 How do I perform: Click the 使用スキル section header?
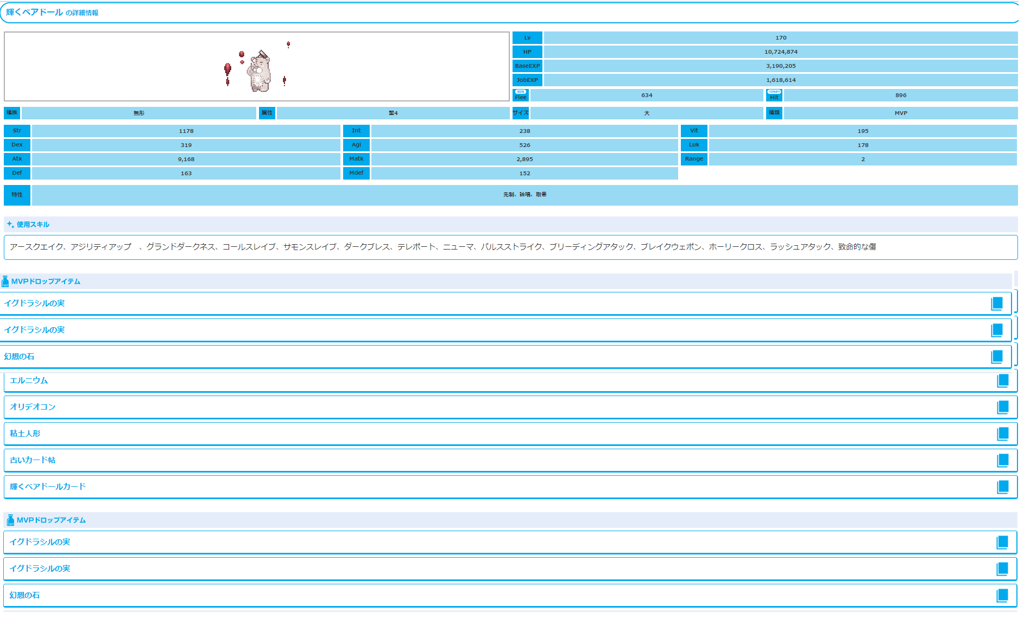[33, 224]
